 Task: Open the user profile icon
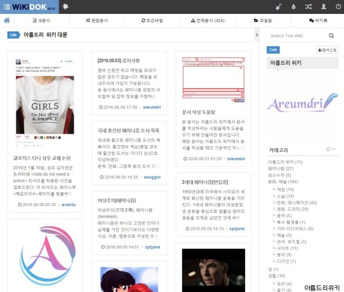[x=323, y=7]
